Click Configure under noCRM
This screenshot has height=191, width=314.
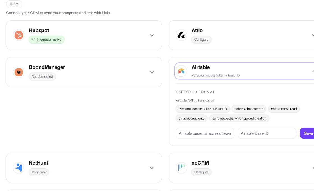coord(201,172)
